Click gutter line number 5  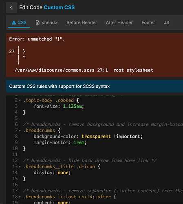click(16, 118)
